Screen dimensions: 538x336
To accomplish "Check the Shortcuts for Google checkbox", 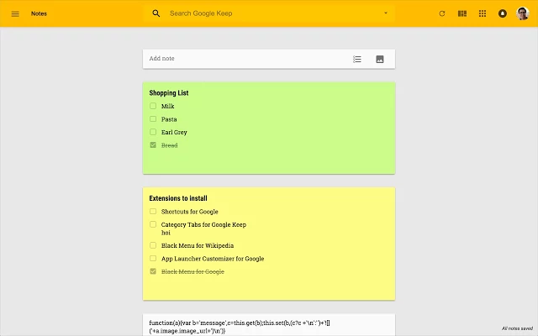I will pos(153,212).
